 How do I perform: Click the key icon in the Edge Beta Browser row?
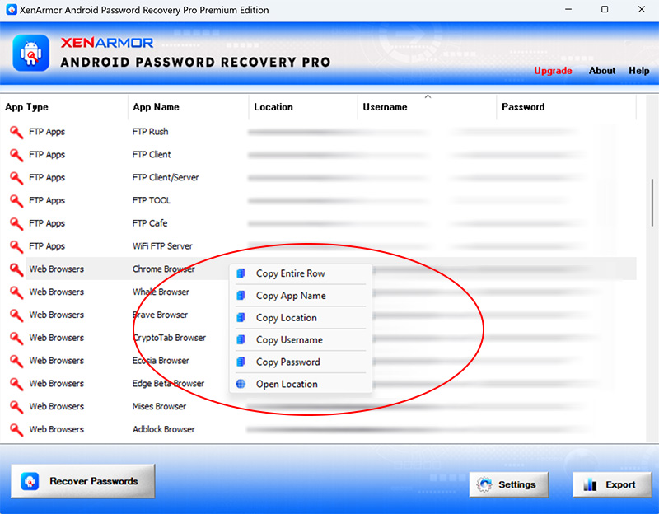point(16,384)
